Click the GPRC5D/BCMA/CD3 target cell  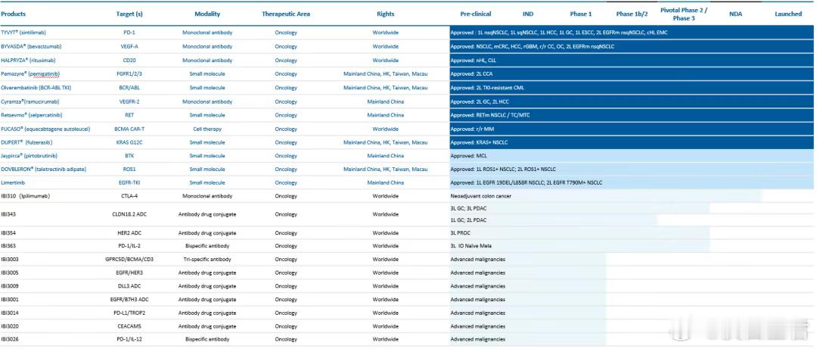129,259
